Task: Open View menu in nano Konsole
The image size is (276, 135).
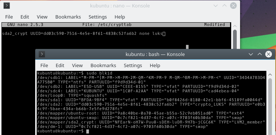Action: [42, 17]
